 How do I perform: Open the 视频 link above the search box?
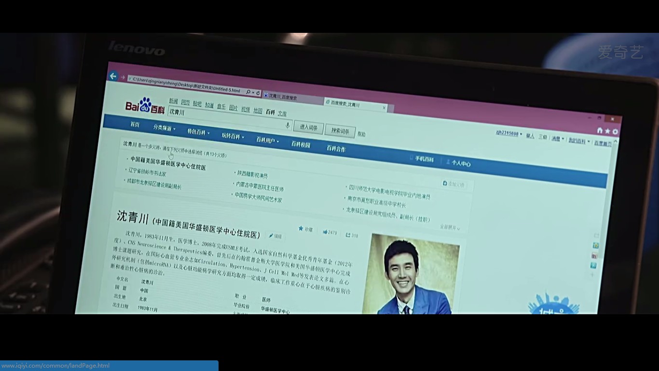pos(246,109)
